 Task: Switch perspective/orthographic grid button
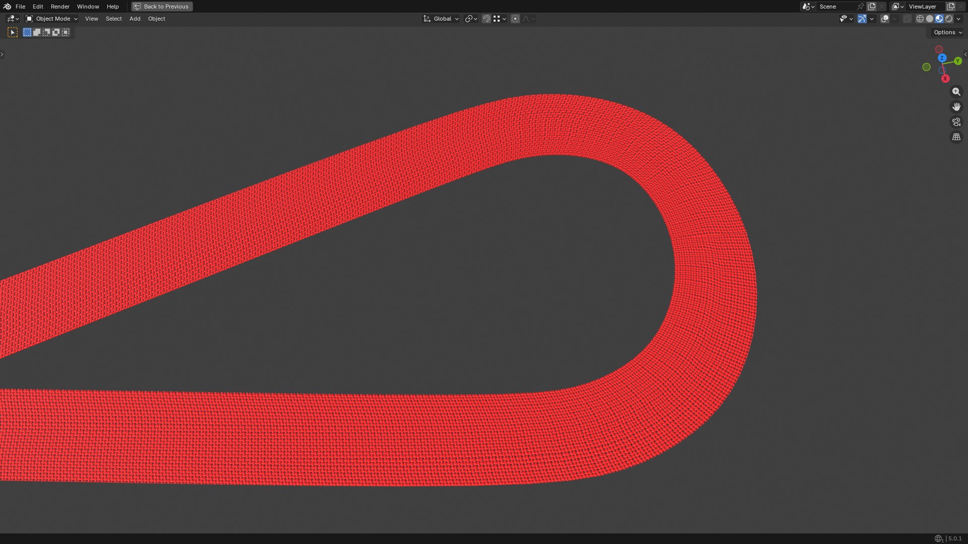tap(956, 137)
